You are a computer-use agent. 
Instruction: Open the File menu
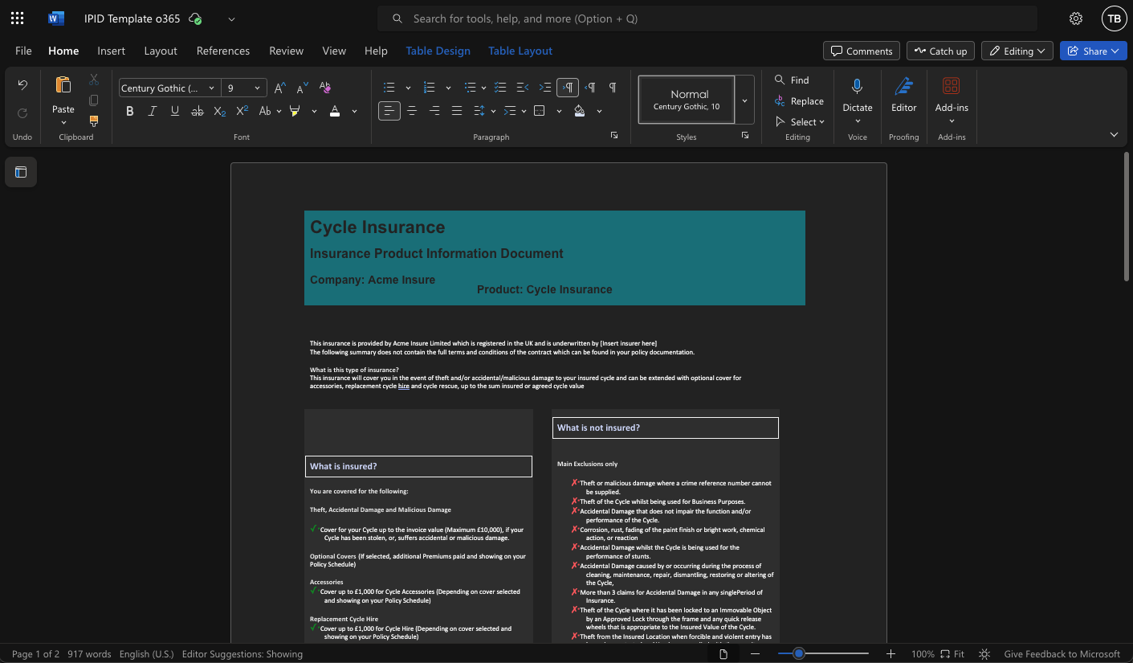(23, 51)
